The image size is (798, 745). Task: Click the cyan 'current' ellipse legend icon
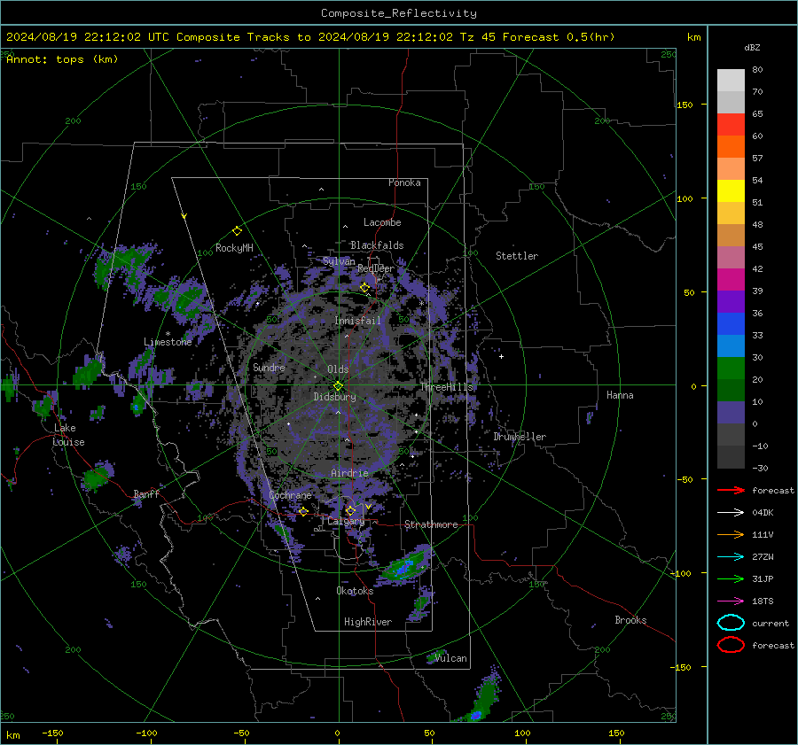(731, 623)
